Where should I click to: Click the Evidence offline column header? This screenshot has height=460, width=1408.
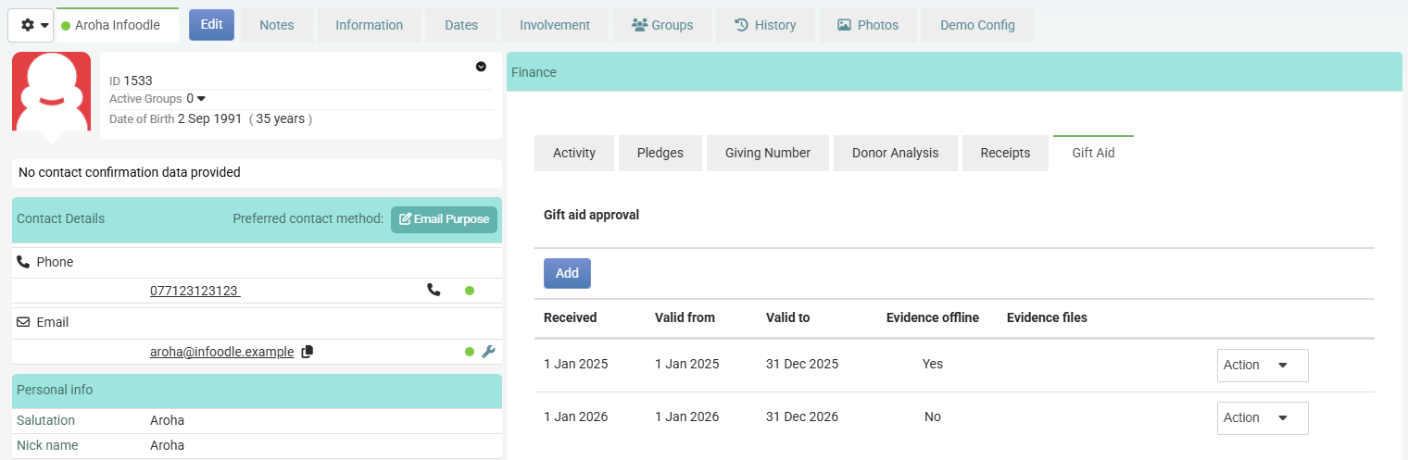(x=933, y=317)
